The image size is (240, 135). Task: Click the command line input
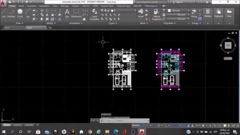point(124,121)
